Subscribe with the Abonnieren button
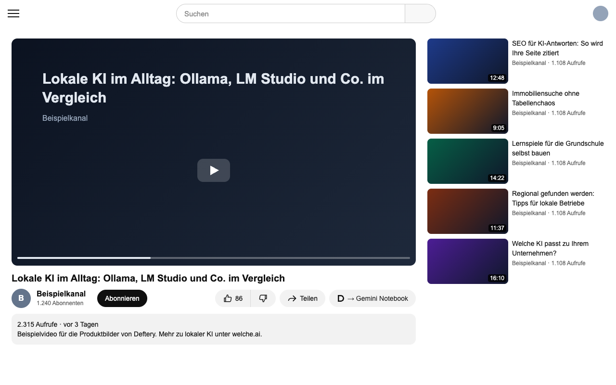 [x=122, y=298]
